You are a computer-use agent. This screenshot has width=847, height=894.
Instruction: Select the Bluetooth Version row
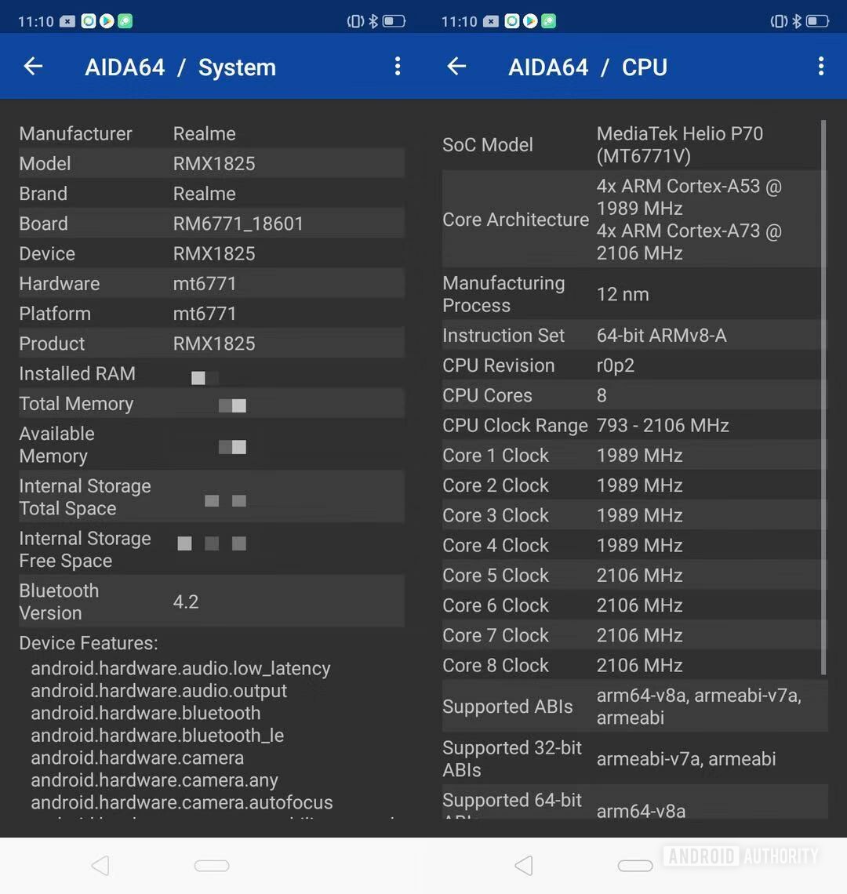211,601
